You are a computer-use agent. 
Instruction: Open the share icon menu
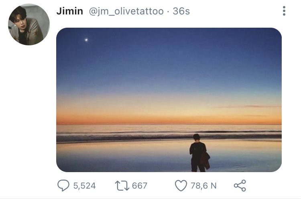point(240,185)
